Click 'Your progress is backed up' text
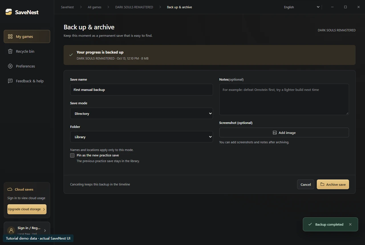The height and width of the screenshot is (245, 365). pyautogui.click(x=100, y=52)
